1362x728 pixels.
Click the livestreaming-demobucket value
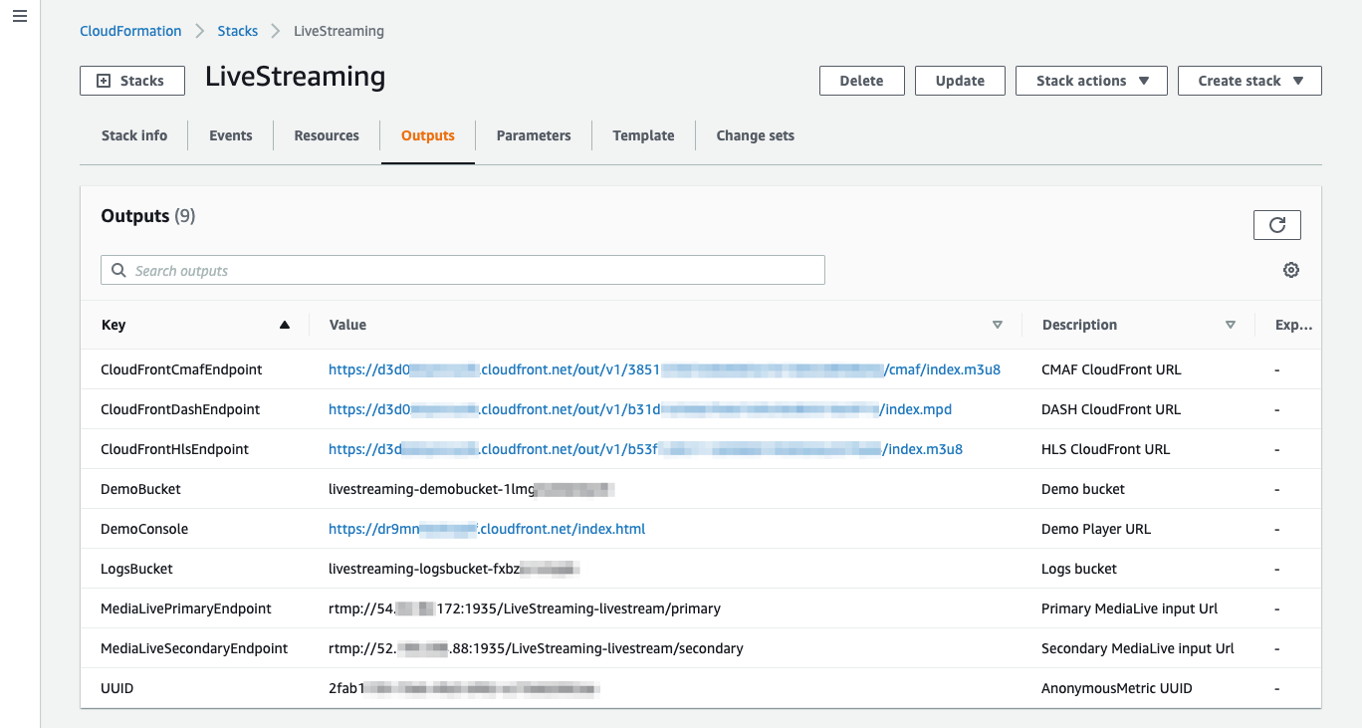pos(471,489)
